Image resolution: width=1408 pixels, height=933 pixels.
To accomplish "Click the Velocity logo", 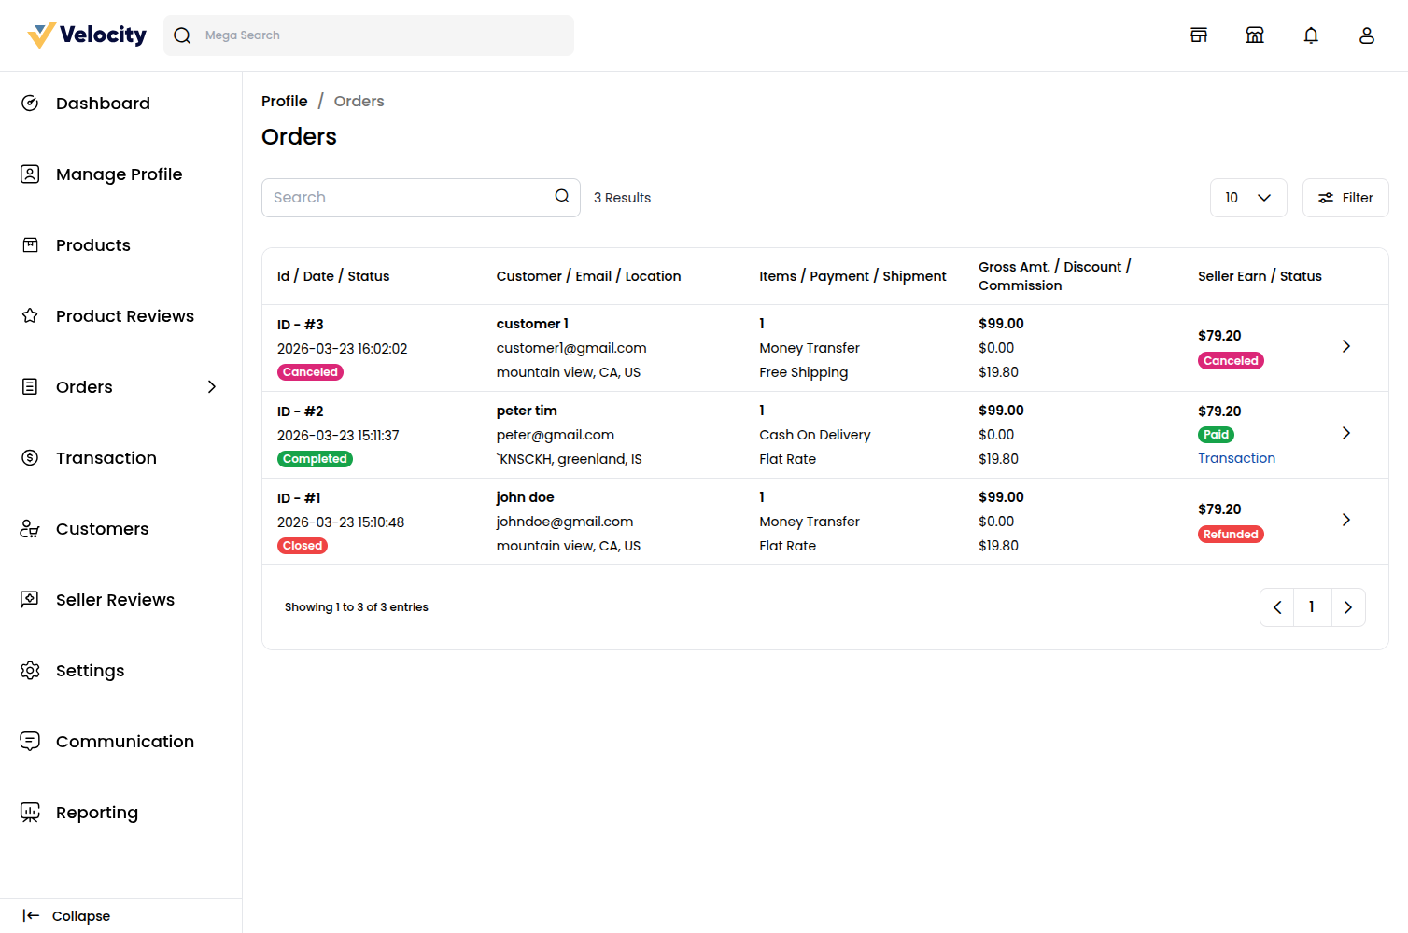I will [85, 35].
